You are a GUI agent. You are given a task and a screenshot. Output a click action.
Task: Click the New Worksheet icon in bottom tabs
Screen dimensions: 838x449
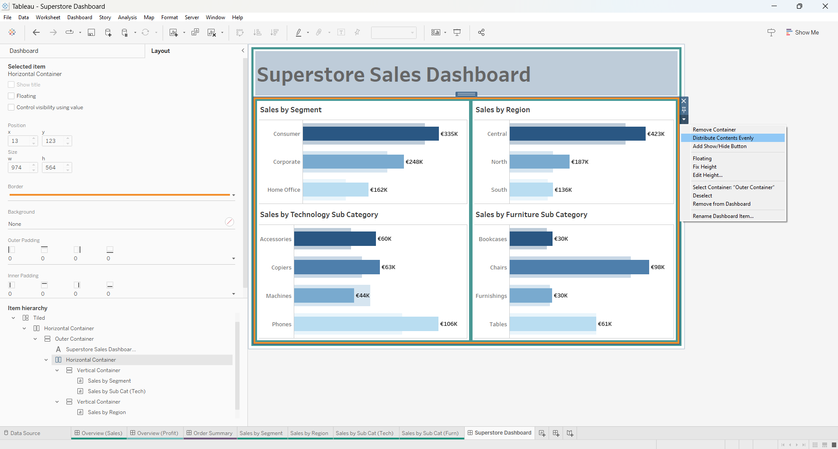point(542,433)
